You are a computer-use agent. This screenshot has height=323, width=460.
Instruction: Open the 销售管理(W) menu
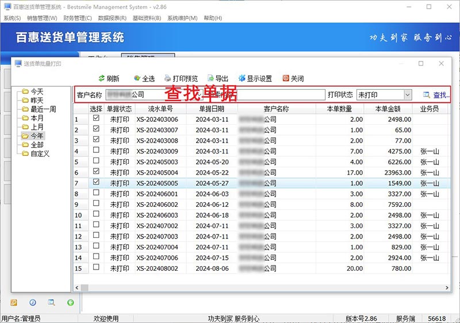point(42,18)
